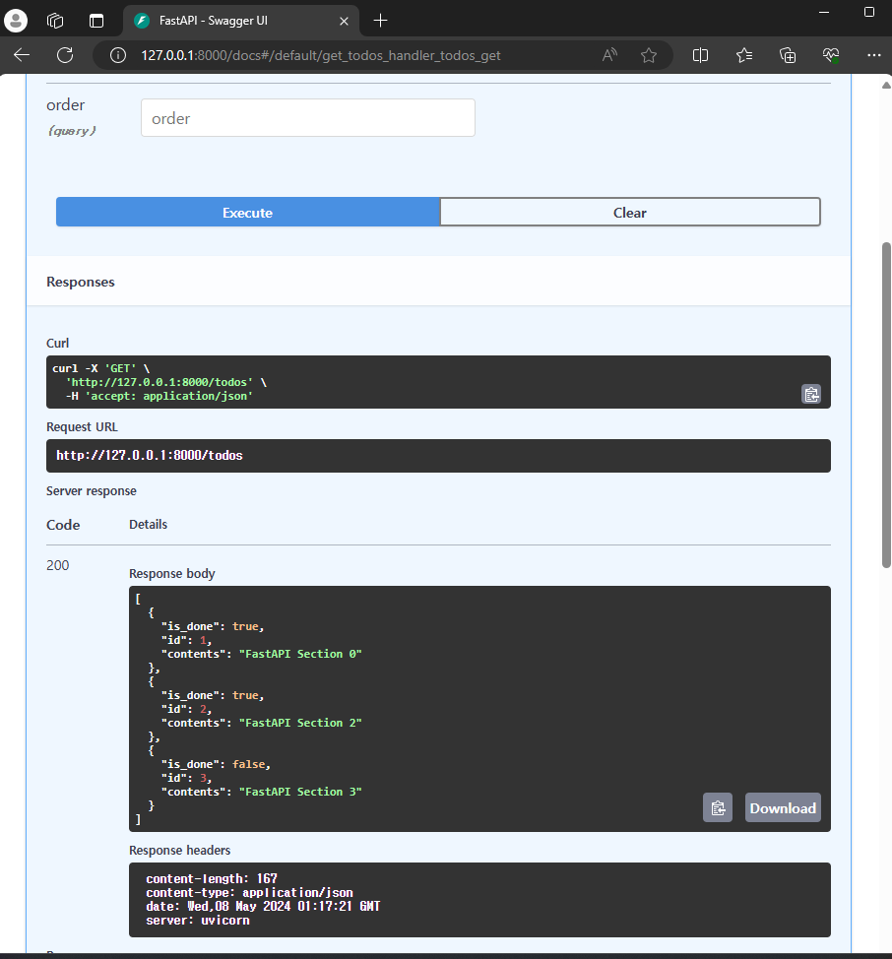Click "FastAPI Section 2" in response
Image resolution: width=892 pixels, height=959 pixels.
[300, 723]
